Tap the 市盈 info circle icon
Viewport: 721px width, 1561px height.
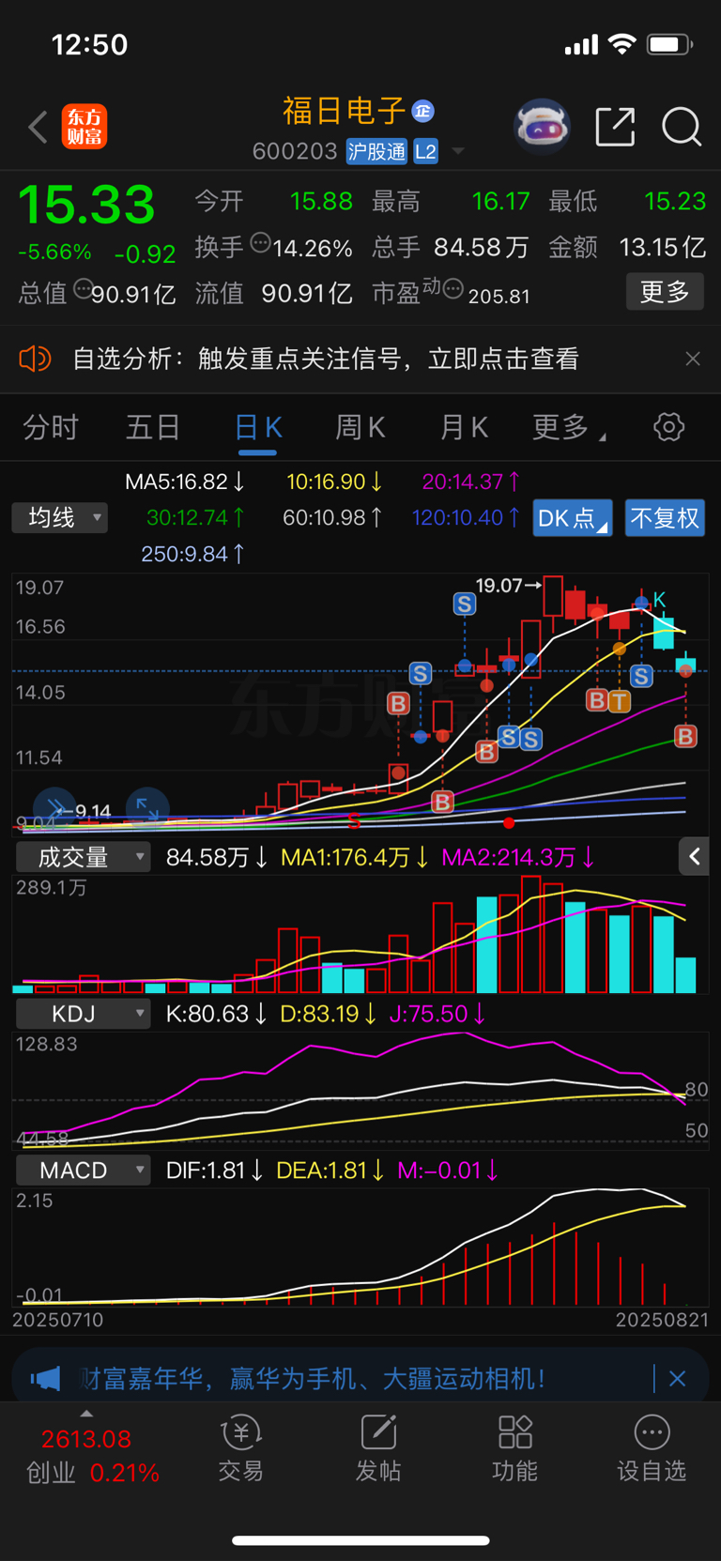pos(453,289)
